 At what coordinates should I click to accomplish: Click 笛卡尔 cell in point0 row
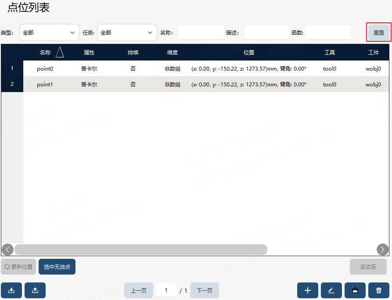[x=89, y=69]
